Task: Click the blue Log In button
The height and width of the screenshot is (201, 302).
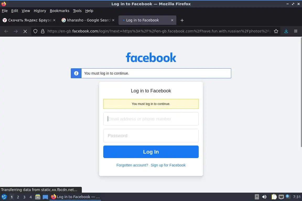Action: 151,152
